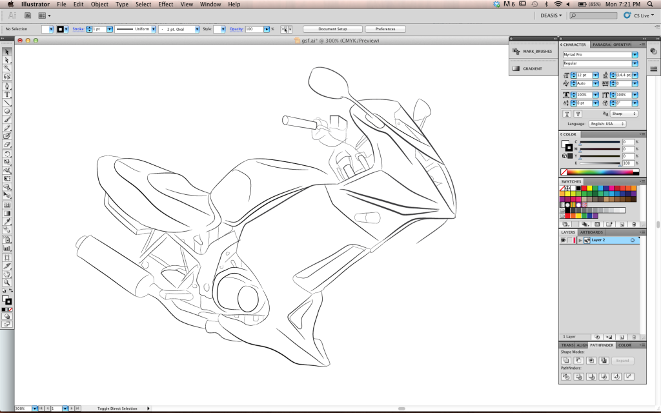Select the Ellipse shape tool
661x413 pixels.
(7, 111)
